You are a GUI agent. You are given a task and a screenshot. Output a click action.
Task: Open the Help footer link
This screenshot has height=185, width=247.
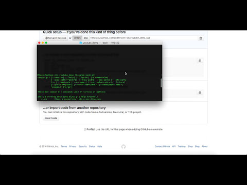click(x=100, y=146)
